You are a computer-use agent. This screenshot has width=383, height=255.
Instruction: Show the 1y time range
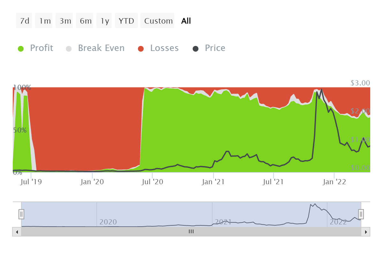click(105, 21)
